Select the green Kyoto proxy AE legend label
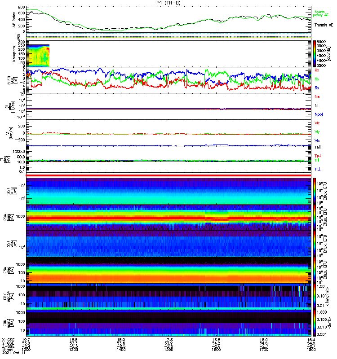This screenshot has width=337, height=359. pos(321,13)
